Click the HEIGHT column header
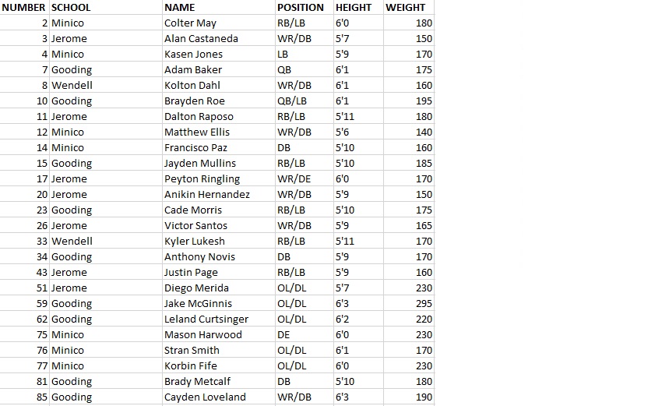Image resolution: width=662 pixels, height=406 pixels. click(x=354, y=7)
